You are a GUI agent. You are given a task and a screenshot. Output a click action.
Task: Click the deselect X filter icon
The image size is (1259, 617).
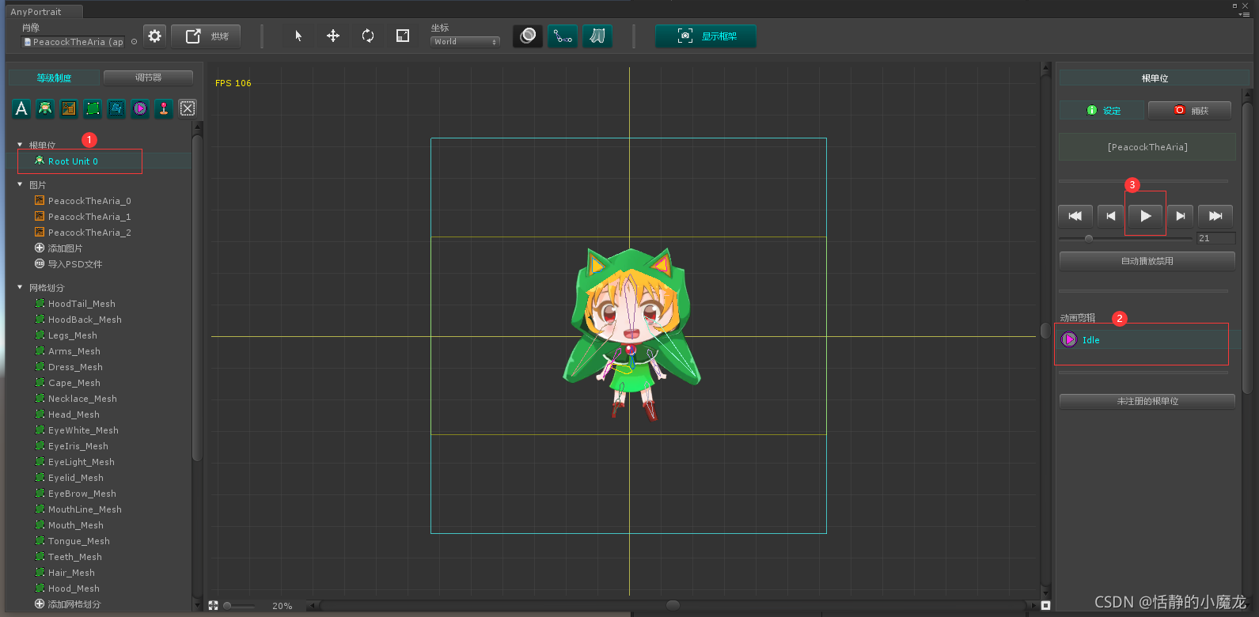coord(188,108)
